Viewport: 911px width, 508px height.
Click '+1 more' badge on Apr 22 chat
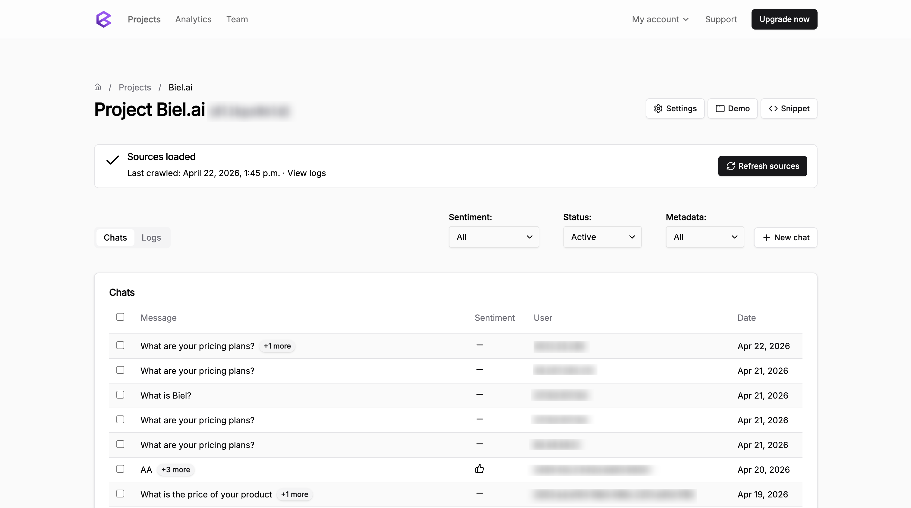click(x=277, y=346)
